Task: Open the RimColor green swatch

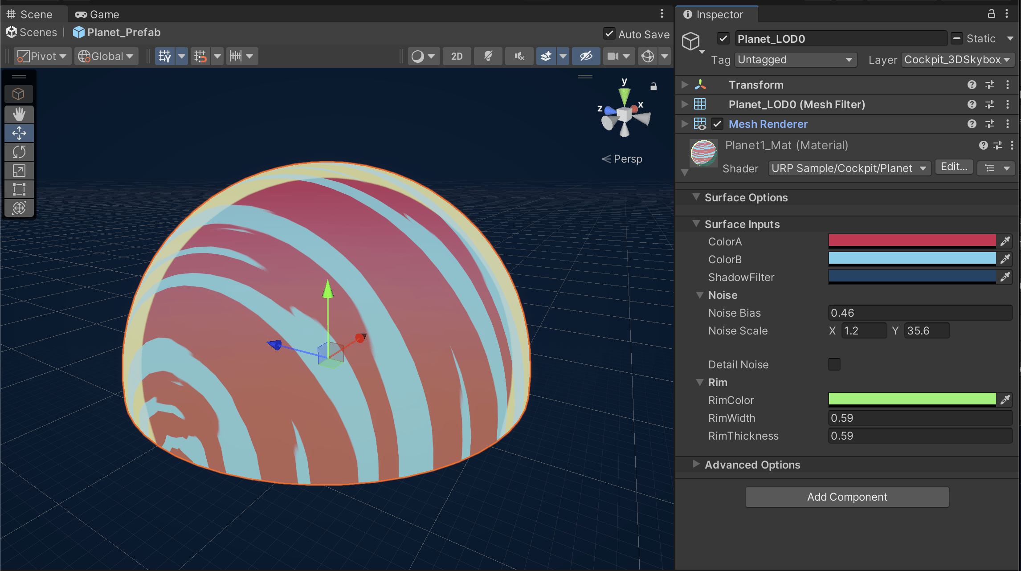Action: click(911, 400)
